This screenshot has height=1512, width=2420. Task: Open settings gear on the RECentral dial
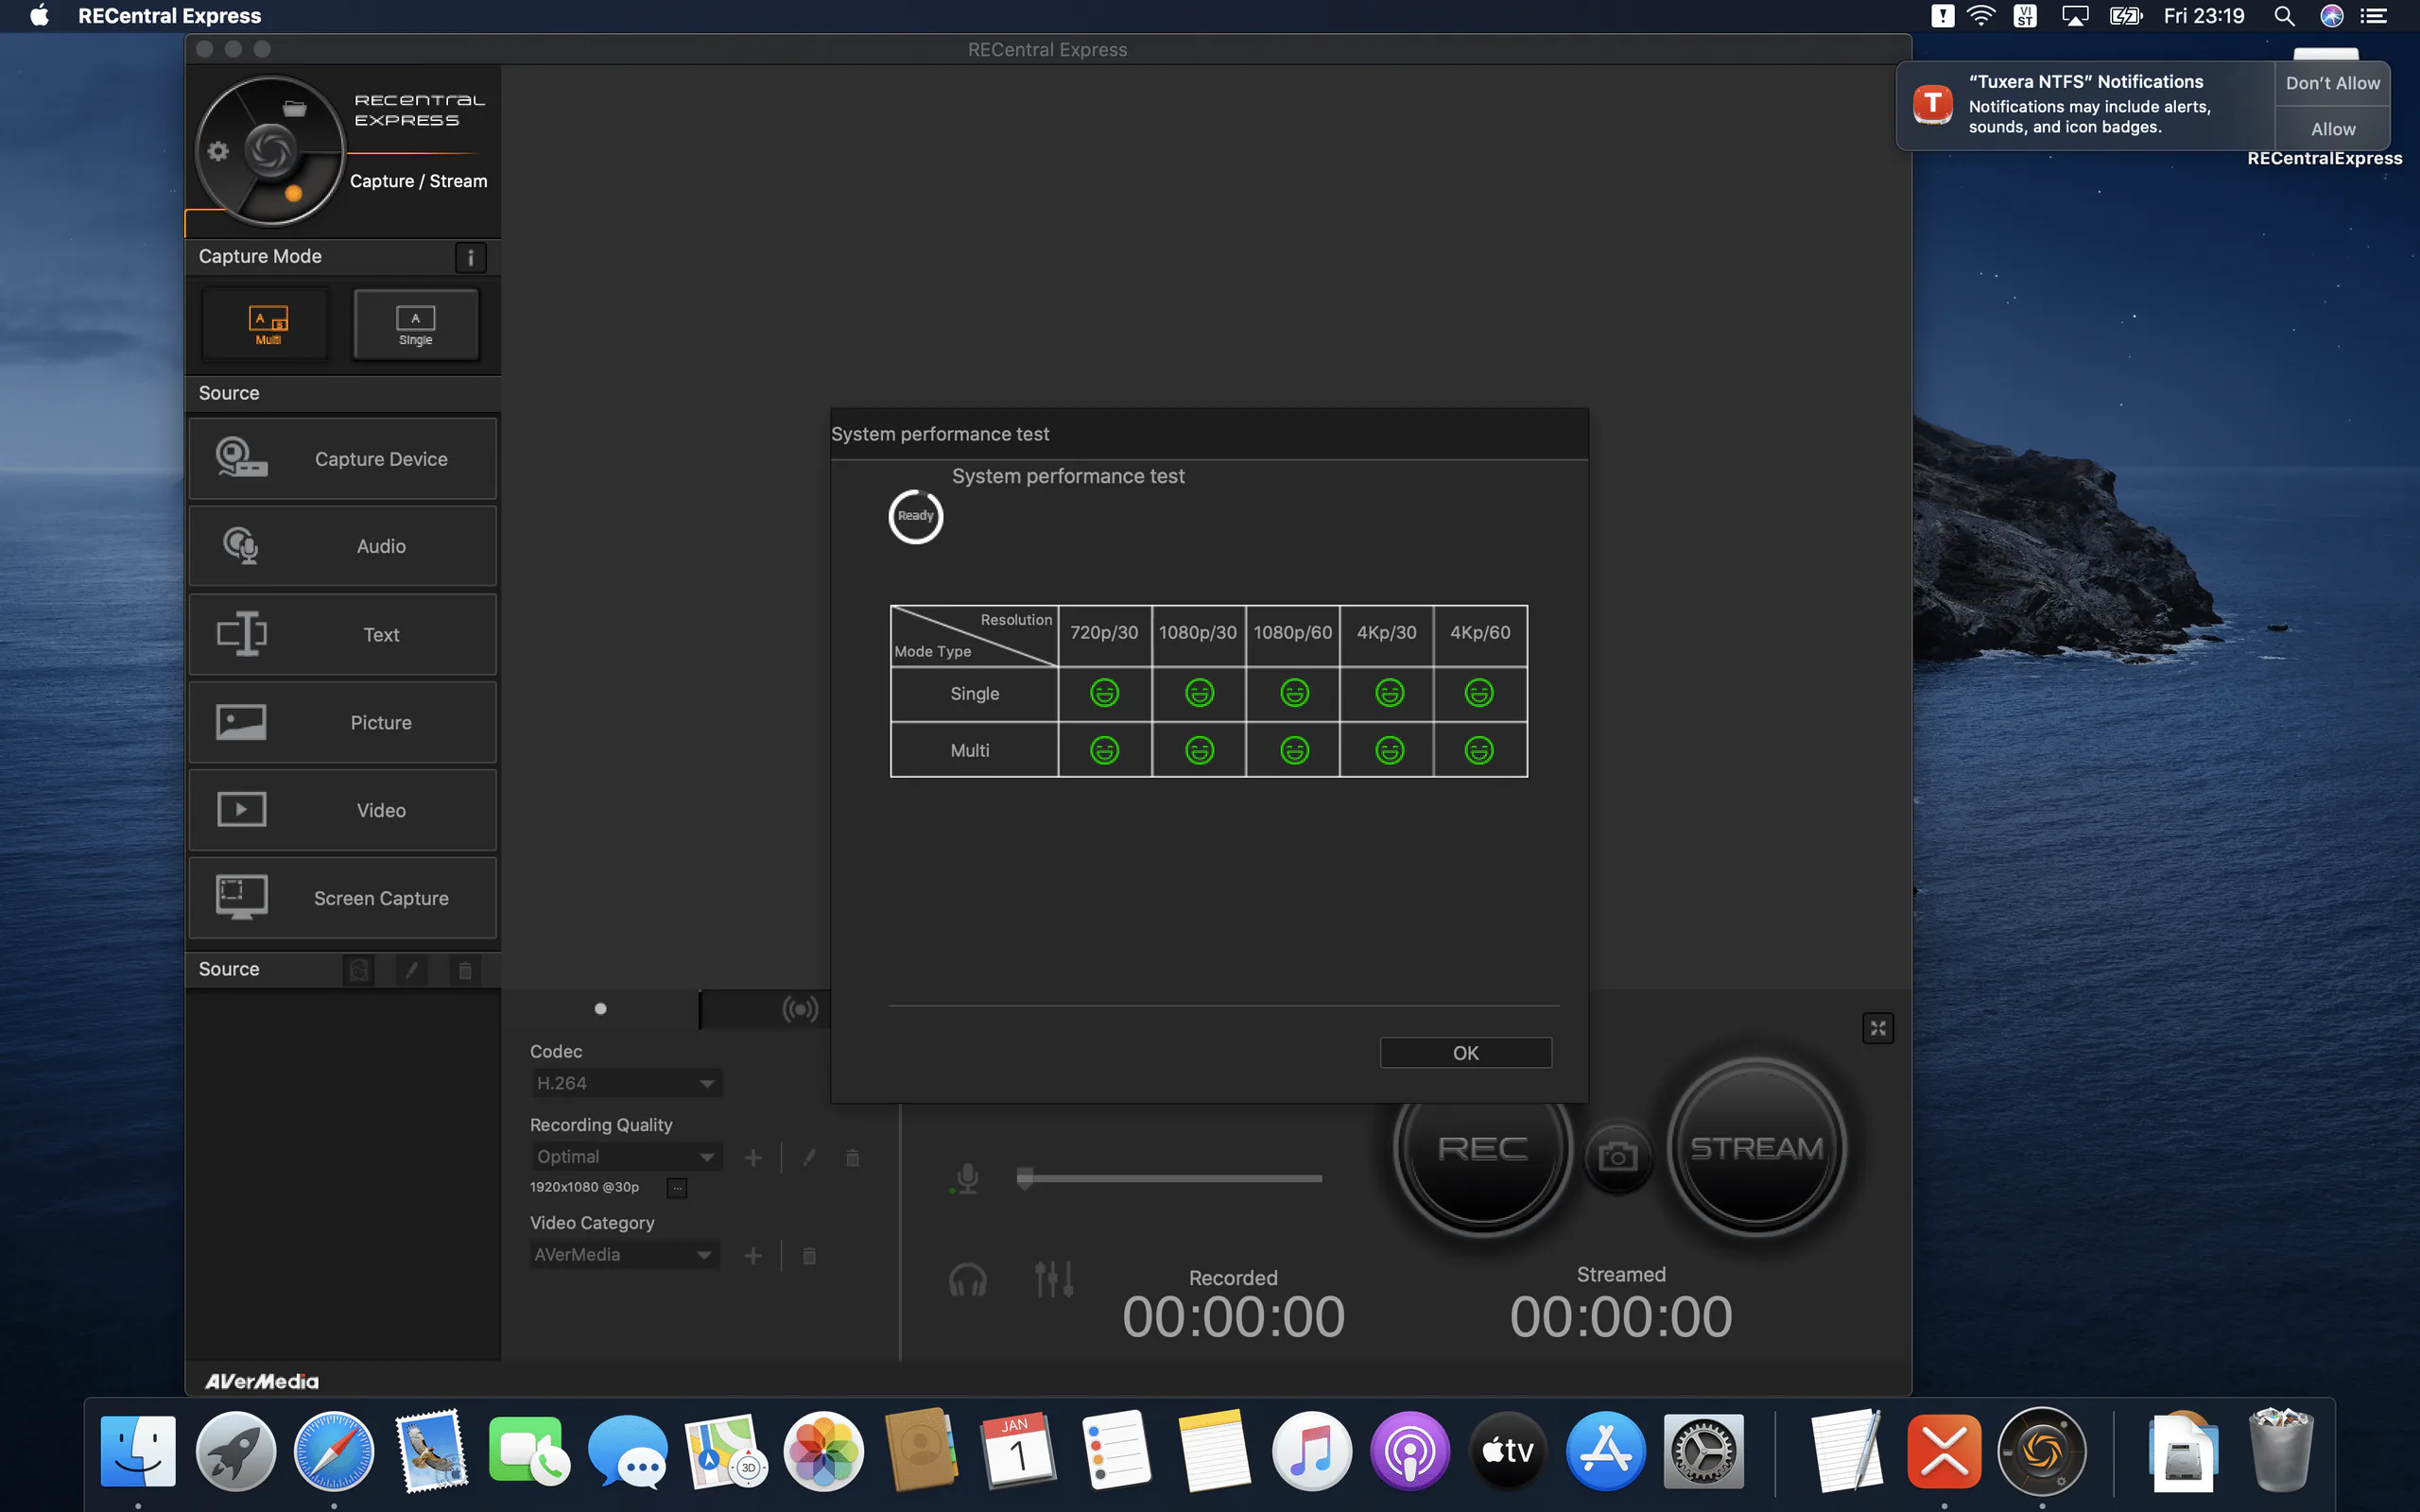point(218,151)
